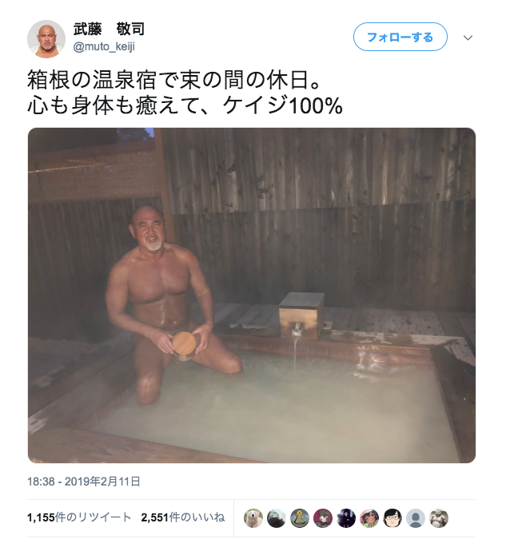View the 2,551件のいいね list
The width and height of the screenshot is (506, 539).
(x=183, y=517)
